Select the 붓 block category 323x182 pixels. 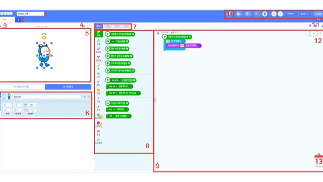98,67
